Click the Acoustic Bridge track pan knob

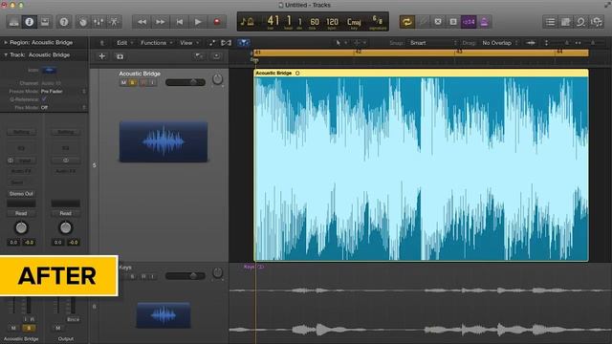217,79
